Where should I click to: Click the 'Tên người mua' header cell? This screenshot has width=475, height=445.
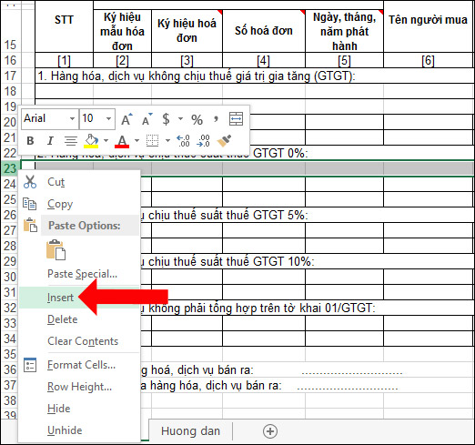(428, 26)
